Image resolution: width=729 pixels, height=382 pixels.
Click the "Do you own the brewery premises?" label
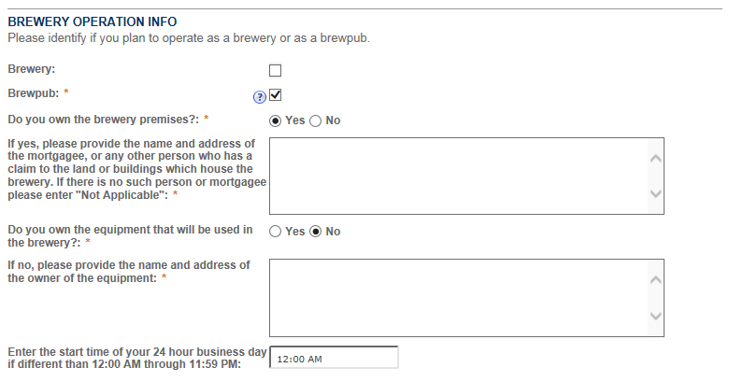click(103, 120)
